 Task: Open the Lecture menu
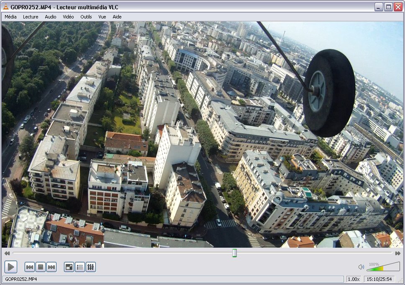click(31, 17)
